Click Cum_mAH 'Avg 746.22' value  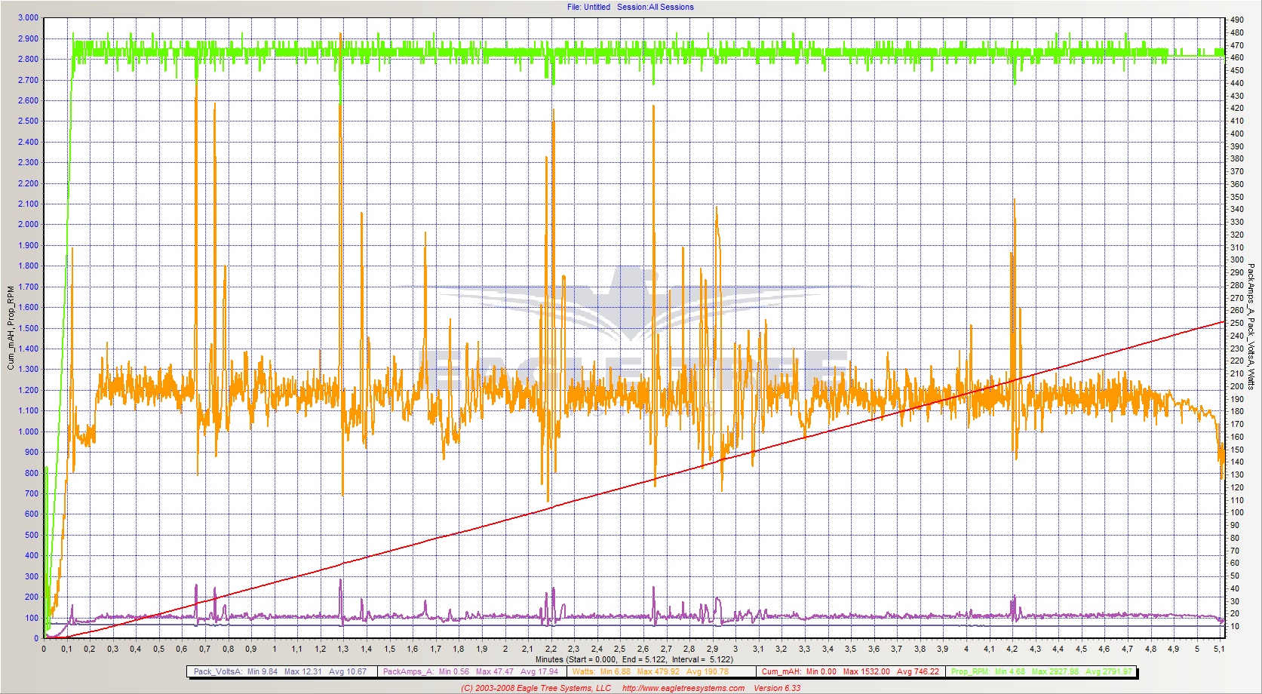coord(918,671)
